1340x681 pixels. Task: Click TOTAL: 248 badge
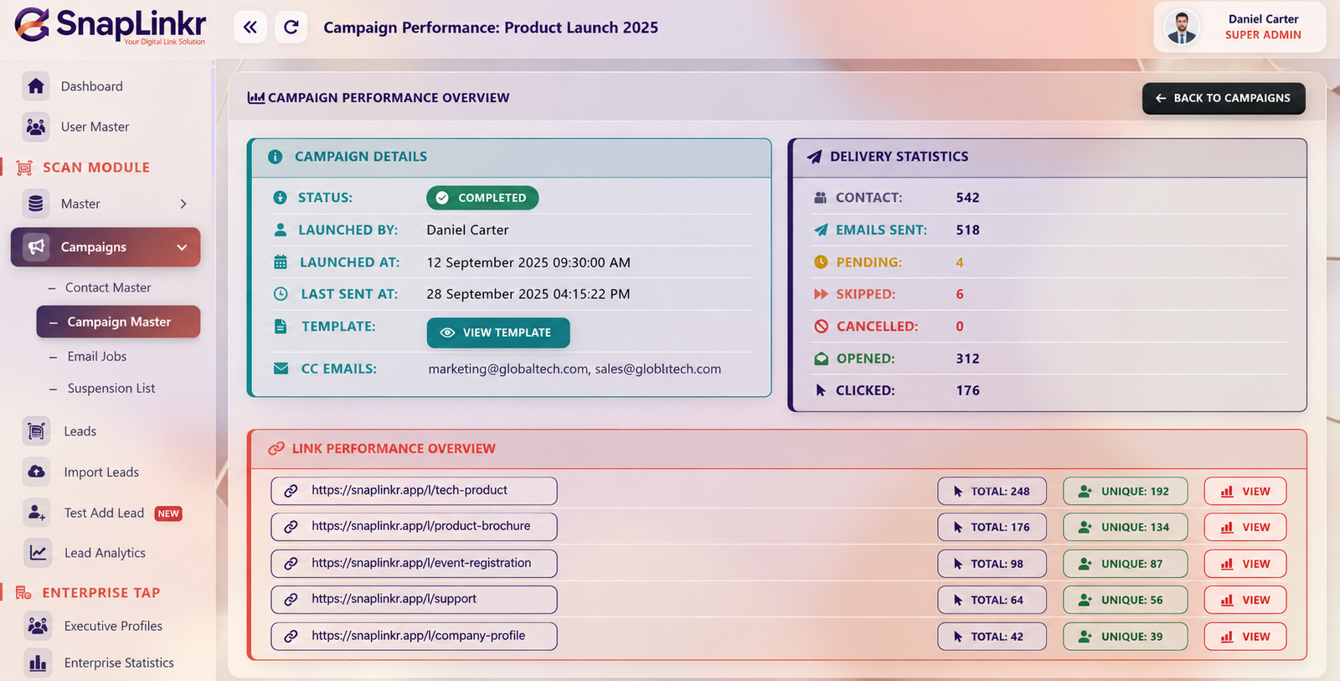[x=992, y=492]
